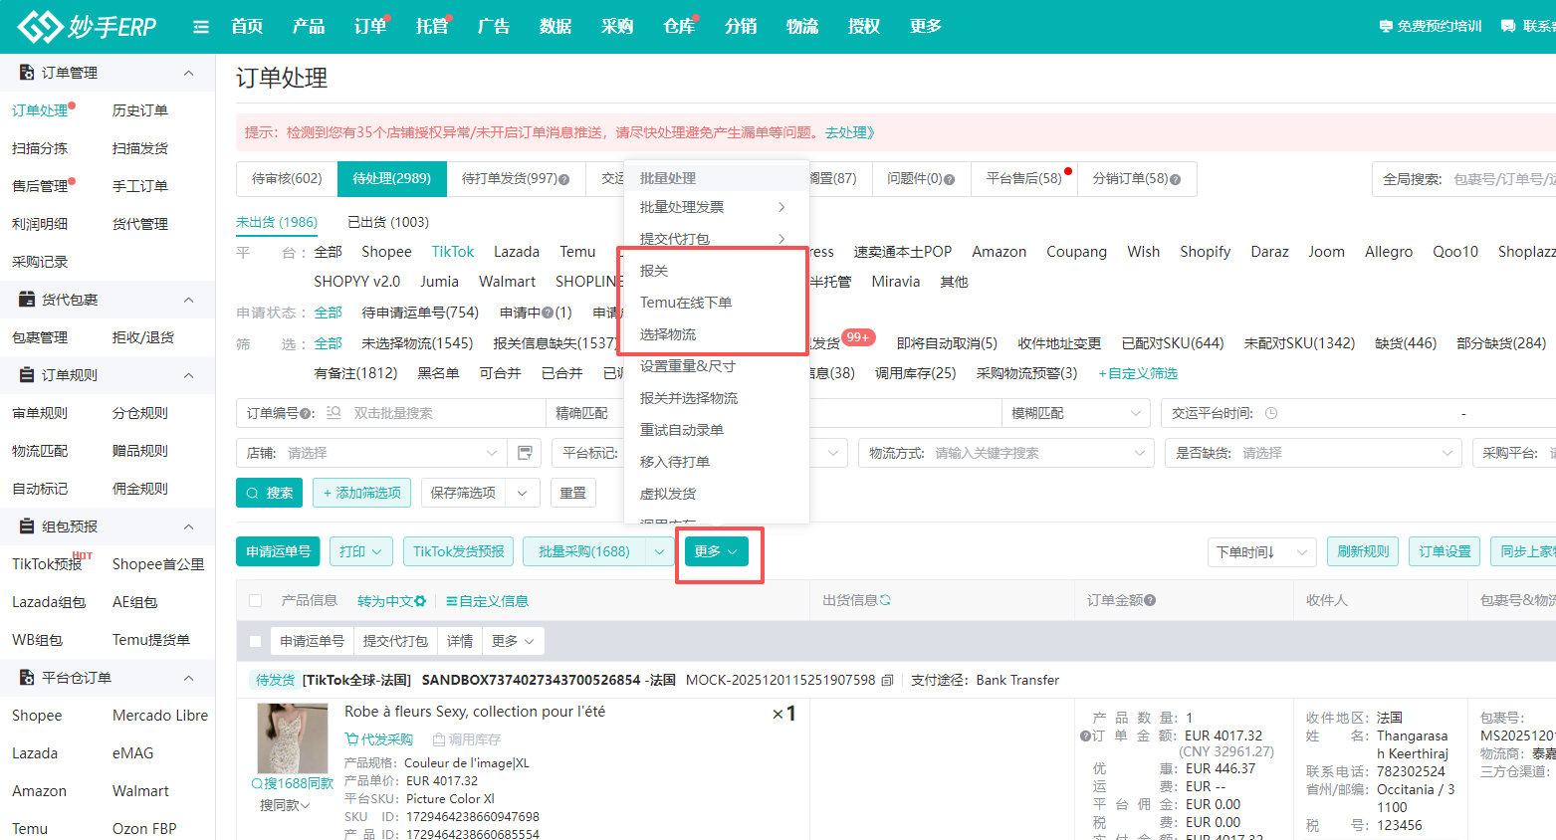The image size is (1556, 840).
Task: Click the 免费预约培训 presentation icon
Action: point(1384,27)
